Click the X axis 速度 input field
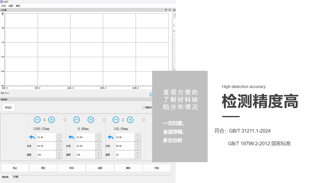The width and height of the screenshot is (328, 183). pyautogui.click(x=46, y=155)
